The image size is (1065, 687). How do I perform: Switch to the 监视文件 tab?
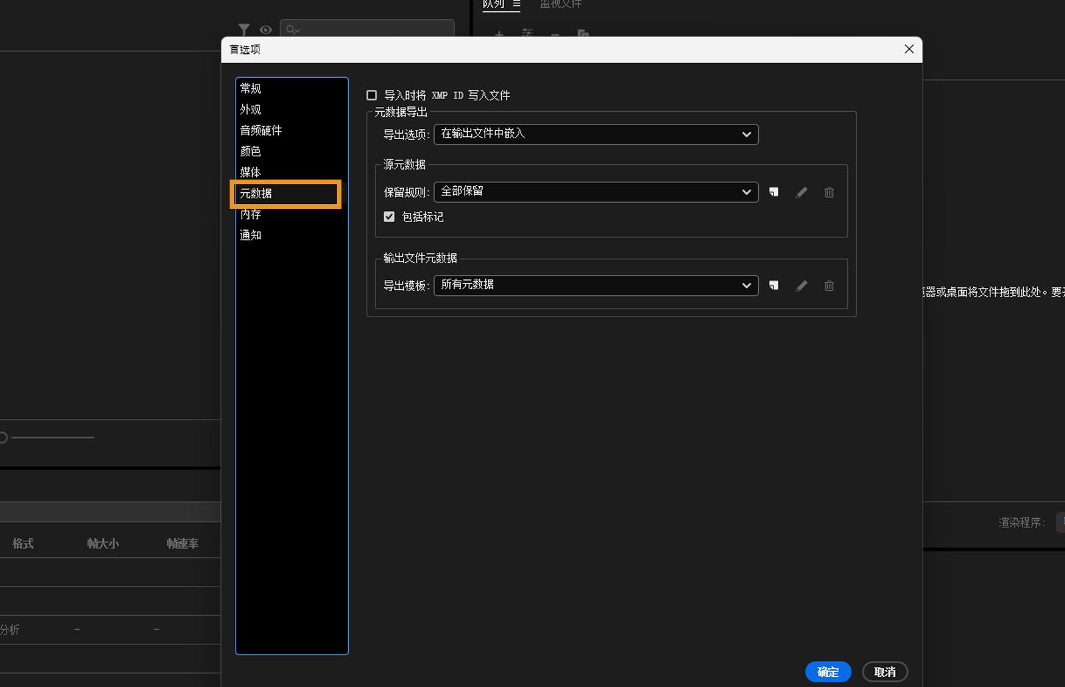pos(561,5)
